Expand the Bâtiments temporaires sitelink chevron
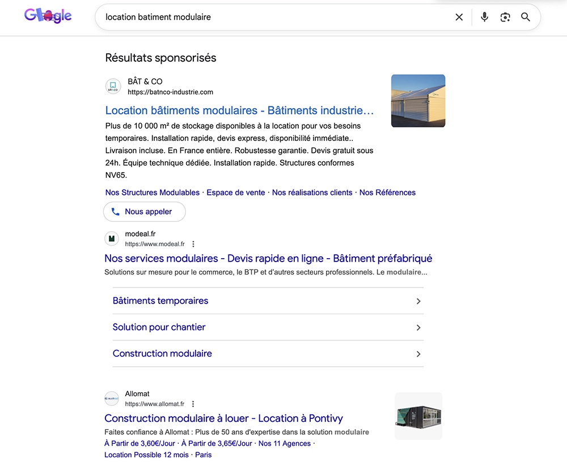Viewport: 567px width, 471px height. click(418, 301)
